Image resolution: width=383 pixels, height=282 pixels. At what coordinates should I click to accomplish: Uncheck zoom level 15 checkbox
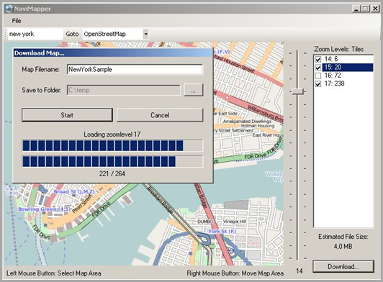tap(318, 68)
